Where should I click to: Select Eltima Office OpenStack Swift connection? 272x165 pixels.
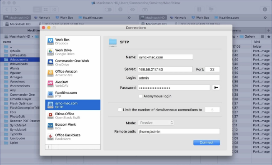click(x=72, y=116)
